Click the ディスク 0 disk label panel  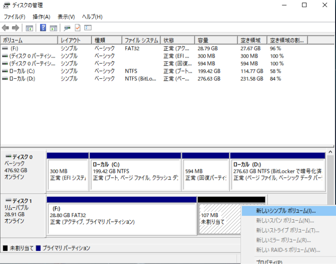click(x=23, y=167)
